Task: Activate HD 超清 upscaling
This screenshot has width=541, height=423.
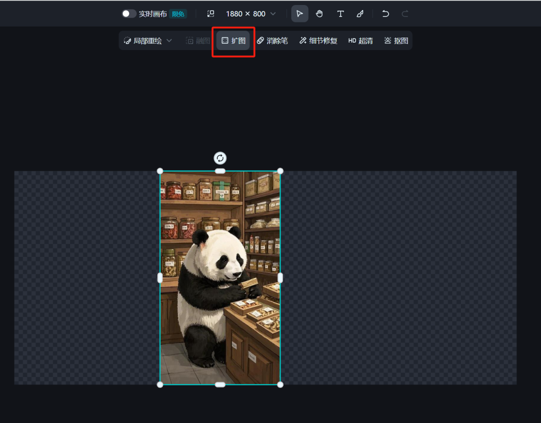Action: click(360, 41)
